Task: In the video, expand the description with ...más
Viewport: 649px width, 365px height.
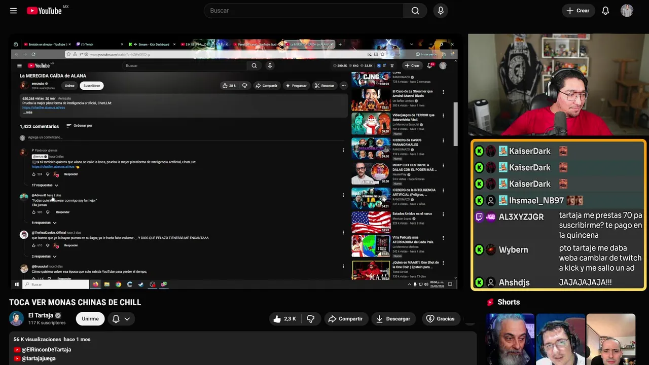Action: point(27,112)
